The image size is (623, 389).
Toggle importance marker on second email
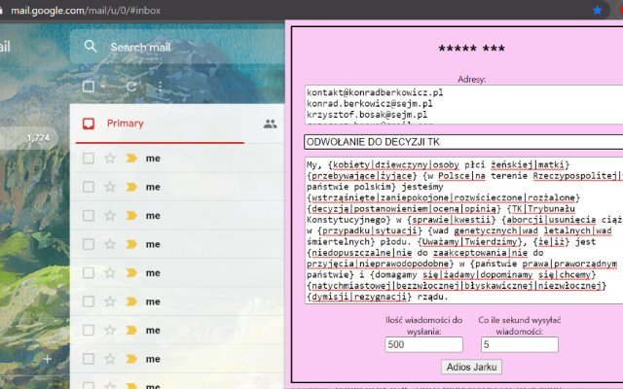click(131, 187)
